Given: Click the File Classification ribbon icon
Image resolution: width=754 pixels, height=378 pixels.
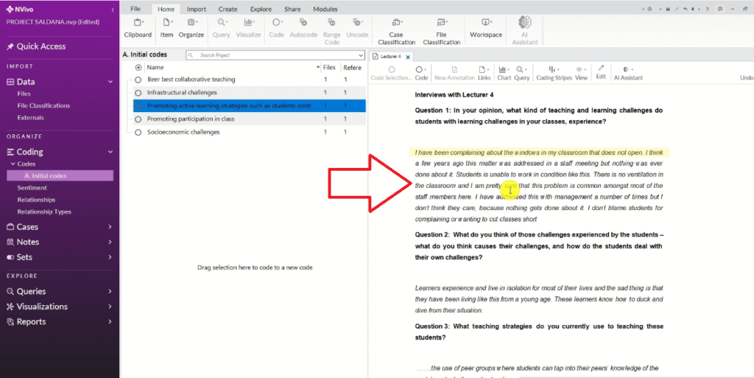Looking at the screenshot, I should click(x=441, y=24).
